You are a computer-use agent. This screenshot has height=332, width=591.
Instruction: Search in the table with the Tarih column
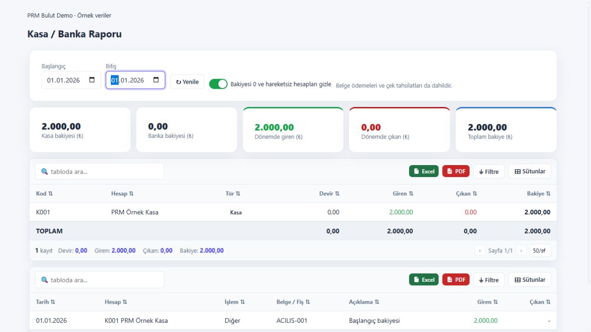100,280
